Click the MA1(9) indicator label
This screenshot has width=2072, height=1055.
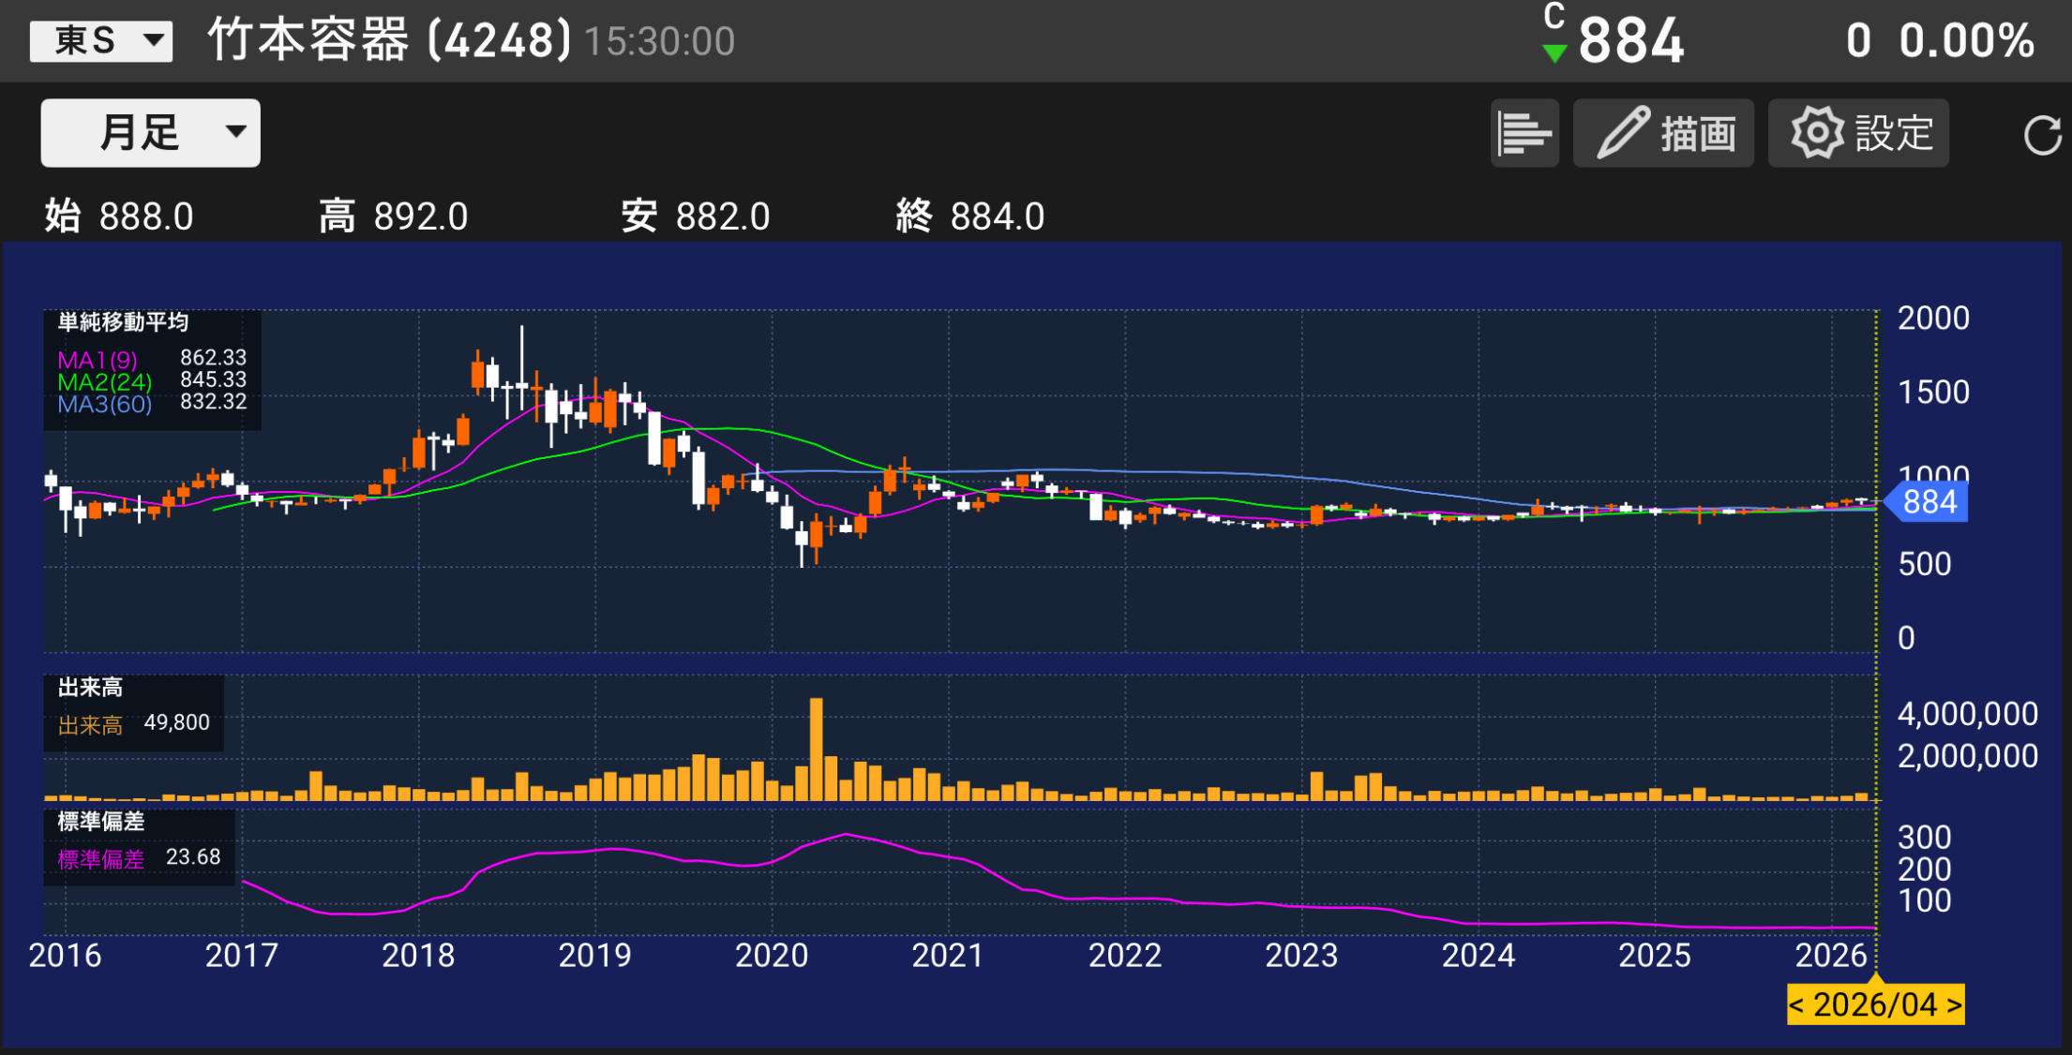pyautogui.click(x=98, y=360)
